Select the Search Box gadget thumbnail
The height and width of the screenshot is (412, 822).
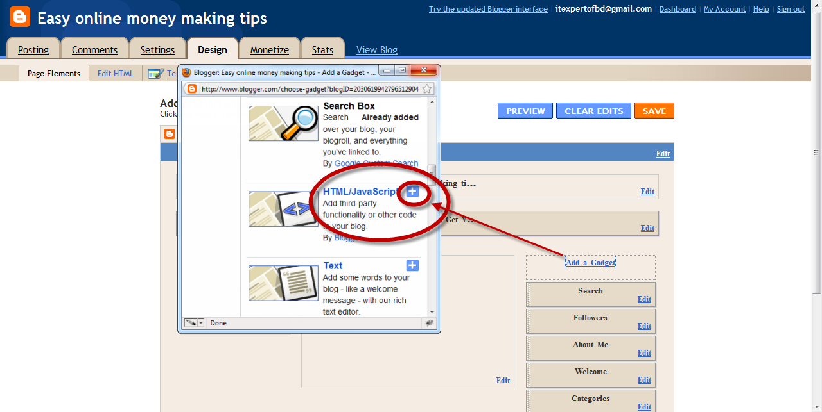(283, 123)
